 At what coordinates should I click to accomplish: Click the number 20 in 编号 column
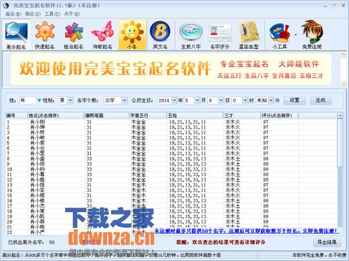pyautogui.click(x=9, y=221)
